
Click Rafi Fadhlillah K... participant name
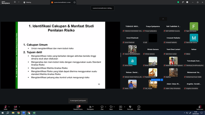(173, 26)
